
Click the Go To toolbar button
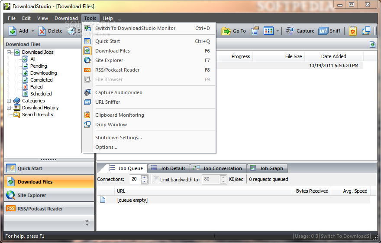coord(234,31)
